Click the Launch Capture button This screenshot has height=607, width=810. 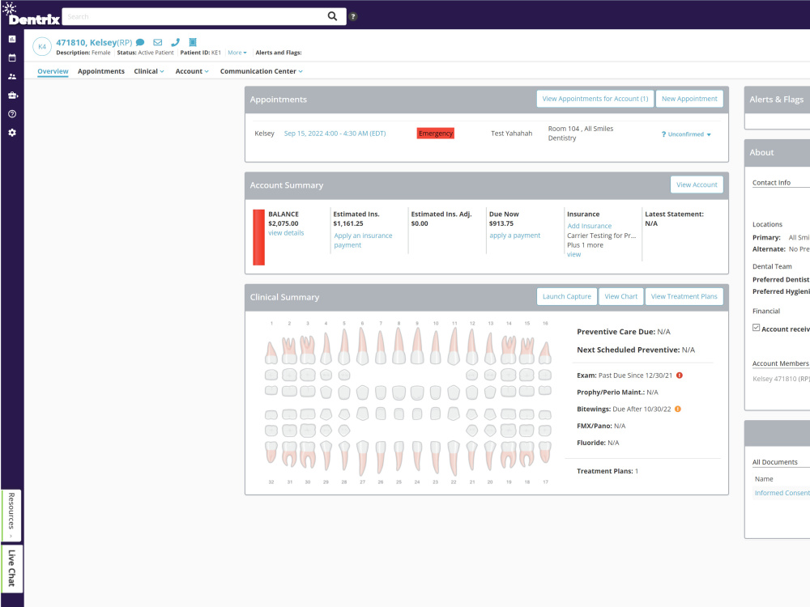pyautogui.click(x=567, y=296)
